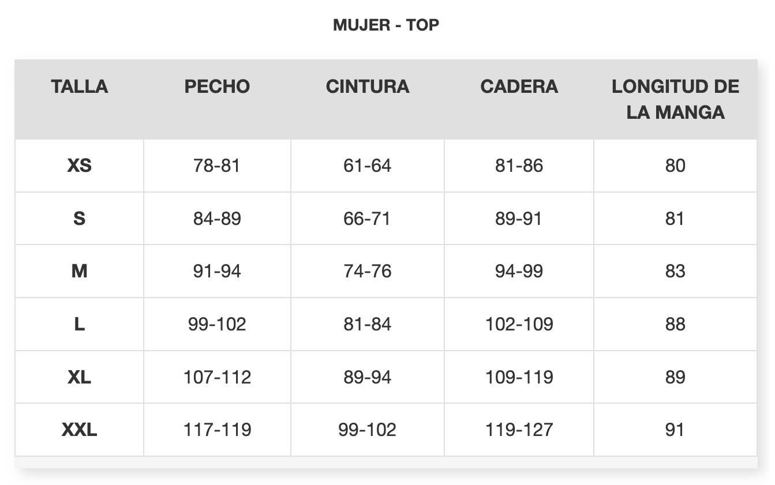775x485 pixels.
Task: Click the MUJER - TOP title
Action: [386, 25]
